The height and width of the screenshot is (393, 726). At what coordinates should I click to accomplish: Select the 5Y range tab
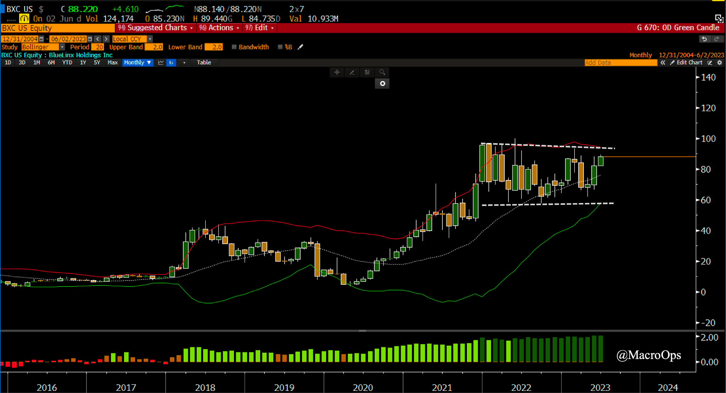point(97,63)
